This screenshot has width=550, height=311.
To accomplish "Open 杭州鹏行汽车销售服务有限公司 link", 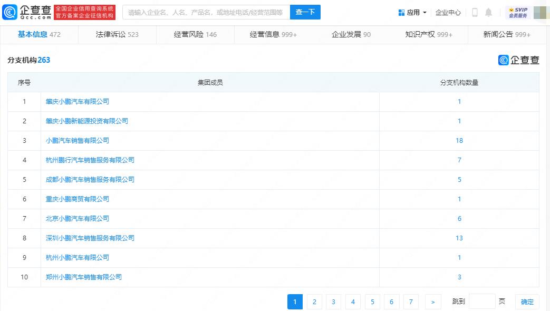I will 90,160.
